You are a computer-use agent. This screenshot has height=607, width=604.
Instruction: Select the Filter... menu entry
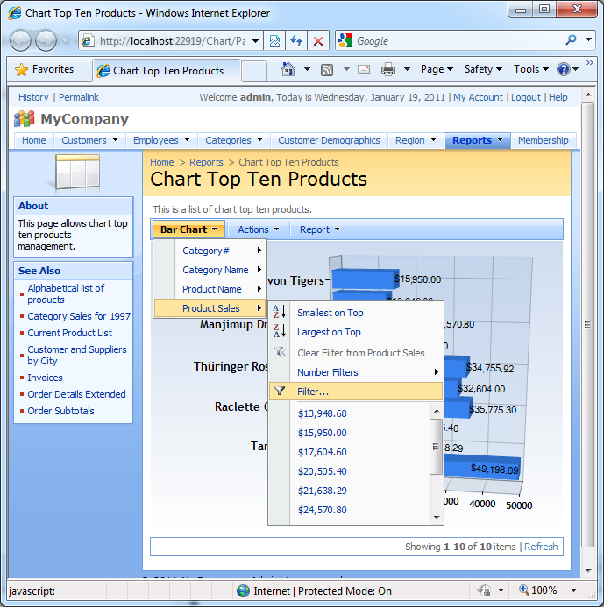(x=313, y=392)
